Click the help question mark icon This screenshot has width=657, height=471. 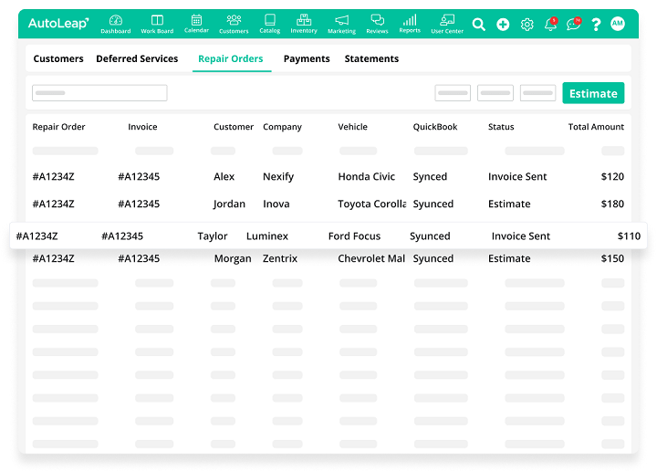[x=596, y=25]
